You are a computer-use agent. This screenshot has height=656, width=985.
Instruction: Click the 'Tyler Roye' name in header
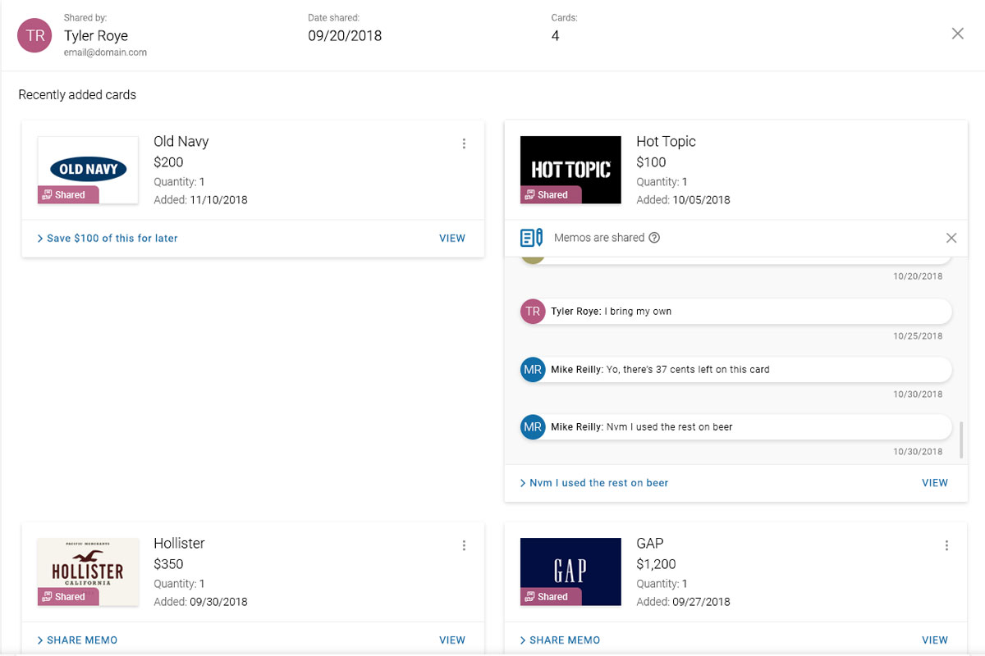(96, 35)
